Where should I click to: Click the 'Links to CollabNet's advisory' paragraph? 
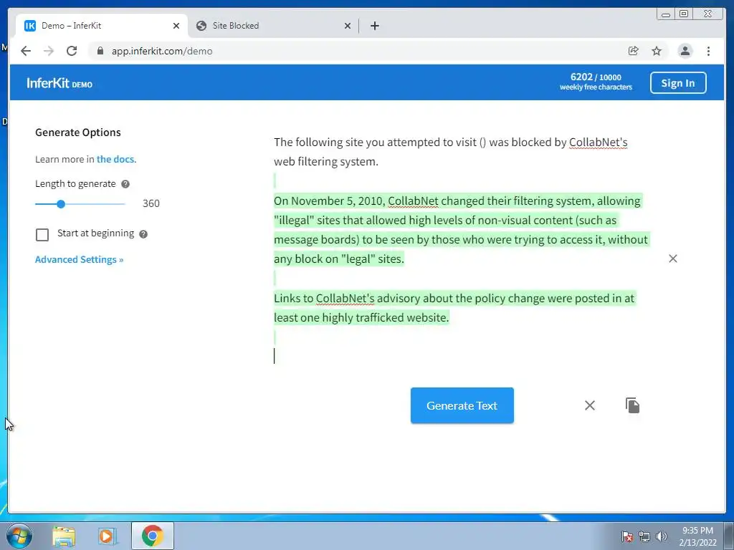(x=454, y=308)
